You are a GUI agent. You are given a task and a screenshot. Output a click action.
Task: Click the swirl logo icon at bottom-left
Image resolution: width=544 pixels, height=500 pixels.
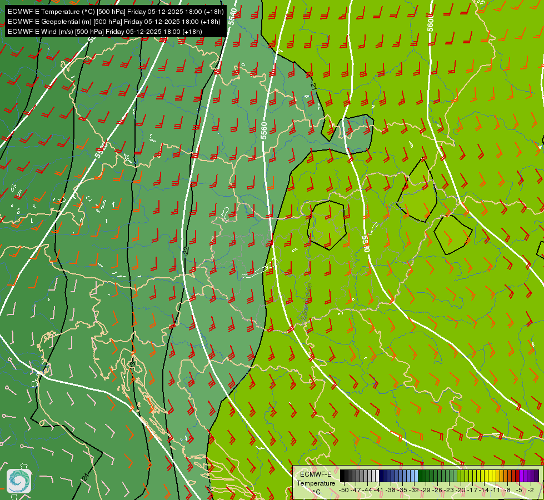click(x=19, y=481)
